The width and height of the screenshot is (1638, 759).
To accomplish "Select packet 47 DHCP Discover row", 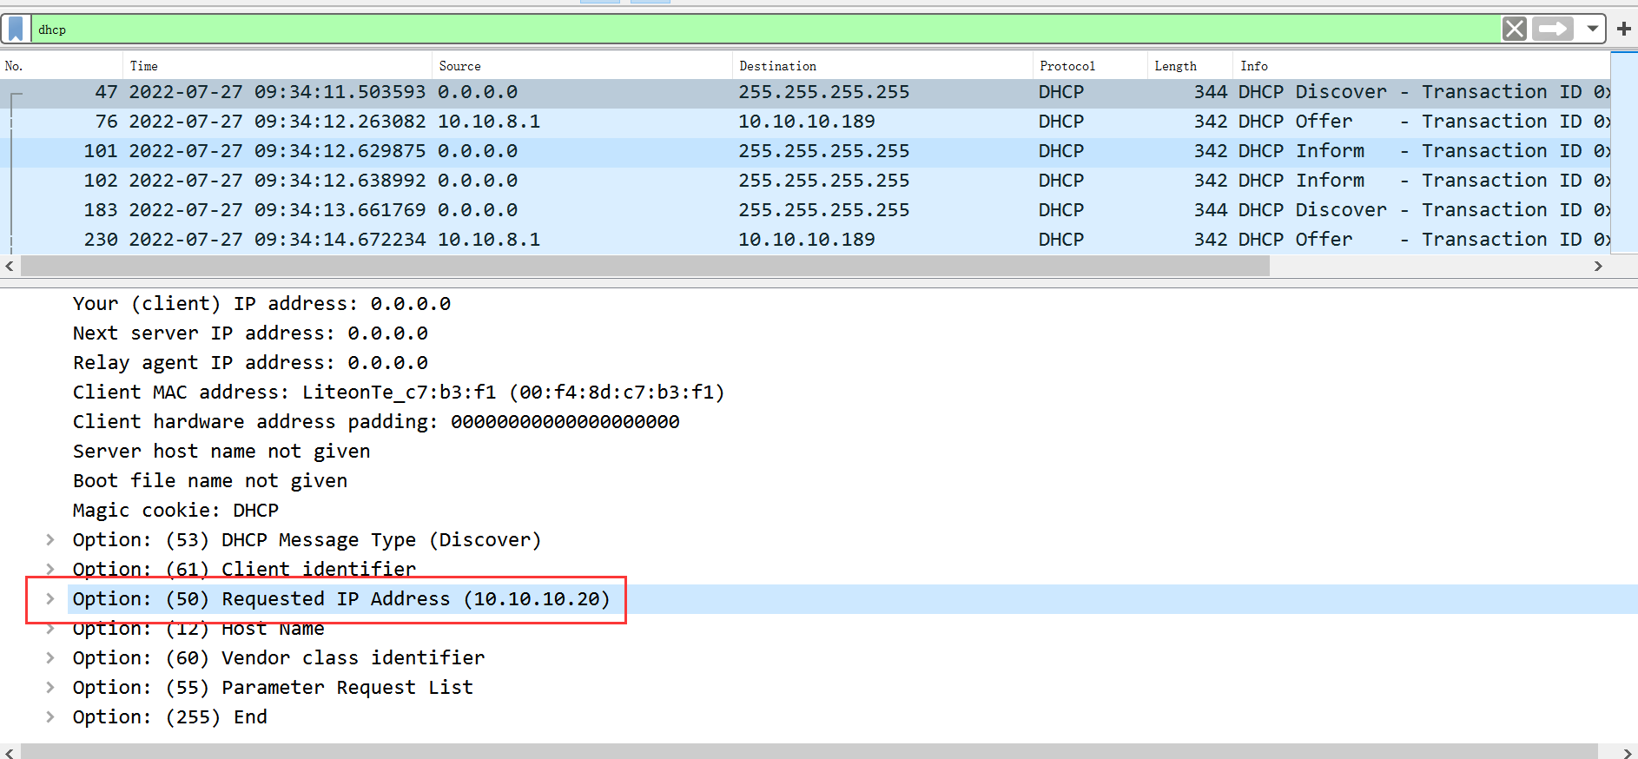I will (x=805, y=92).
